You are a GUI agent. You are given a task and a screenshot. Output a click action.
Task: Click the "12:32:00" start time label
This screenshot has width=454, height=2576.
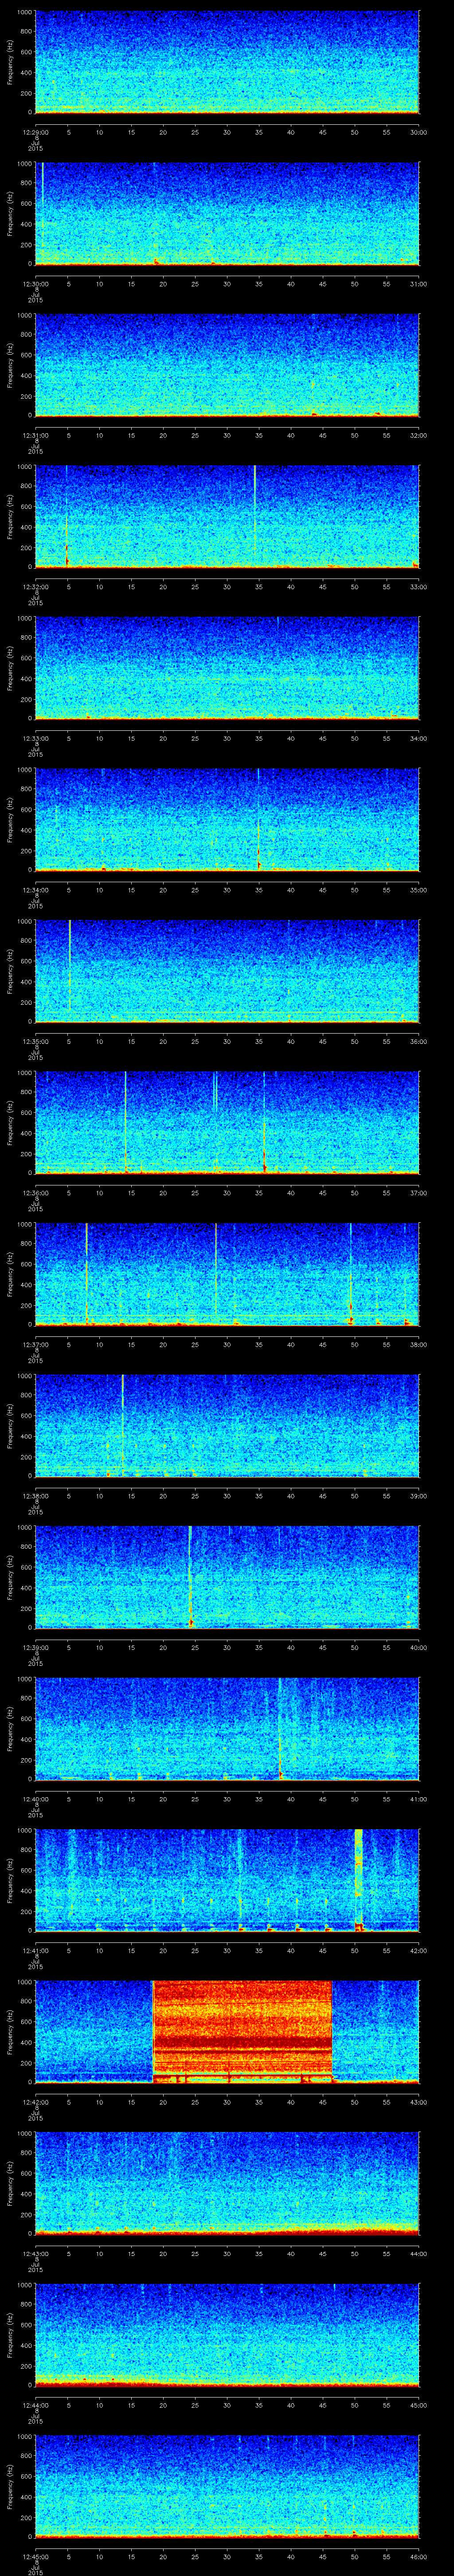tap(36, 586)
